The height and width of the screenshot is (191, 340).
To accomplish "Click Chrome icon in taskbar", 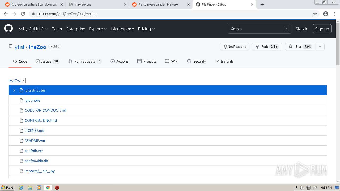I will coord(48,188).
